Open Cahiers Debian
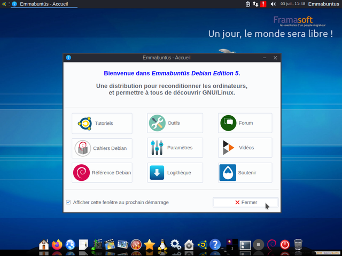 tap(102, 148)
